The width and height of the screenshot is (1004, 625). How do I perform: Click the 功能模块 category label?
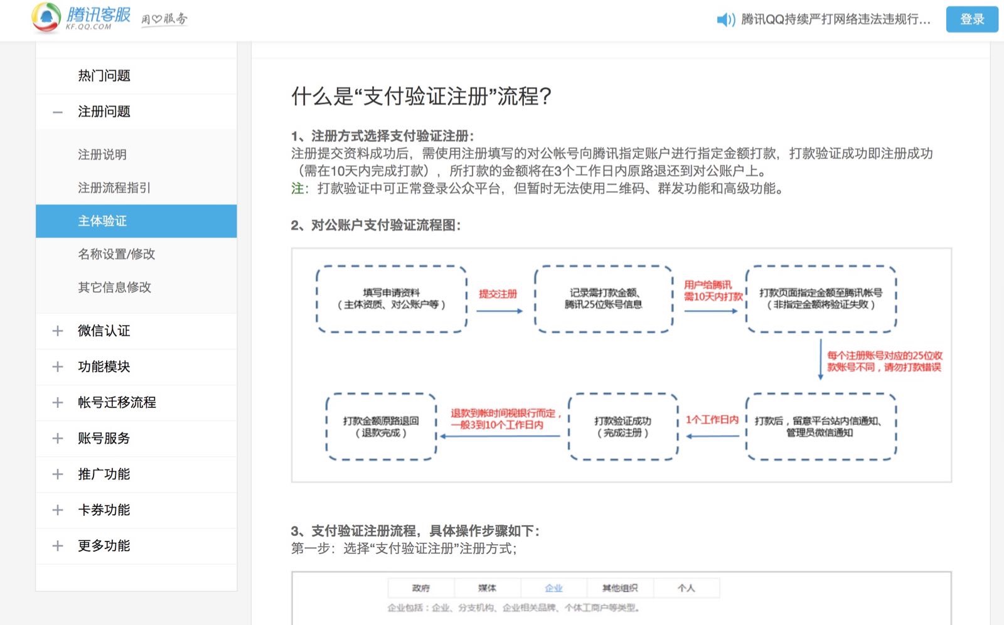[x=104, y=366]
